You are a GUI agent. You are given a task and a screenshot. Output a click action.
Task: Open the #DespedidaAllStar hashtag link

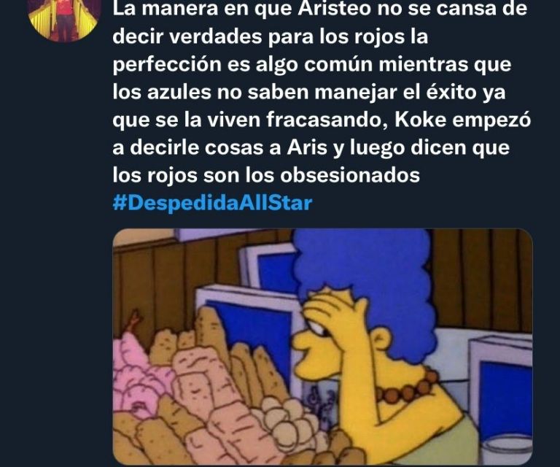212,204
